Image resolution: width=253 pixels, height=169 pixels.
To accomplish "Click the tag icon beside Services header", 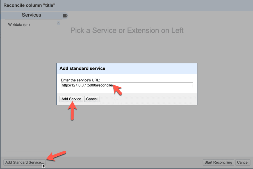I will tap(65, 15).
